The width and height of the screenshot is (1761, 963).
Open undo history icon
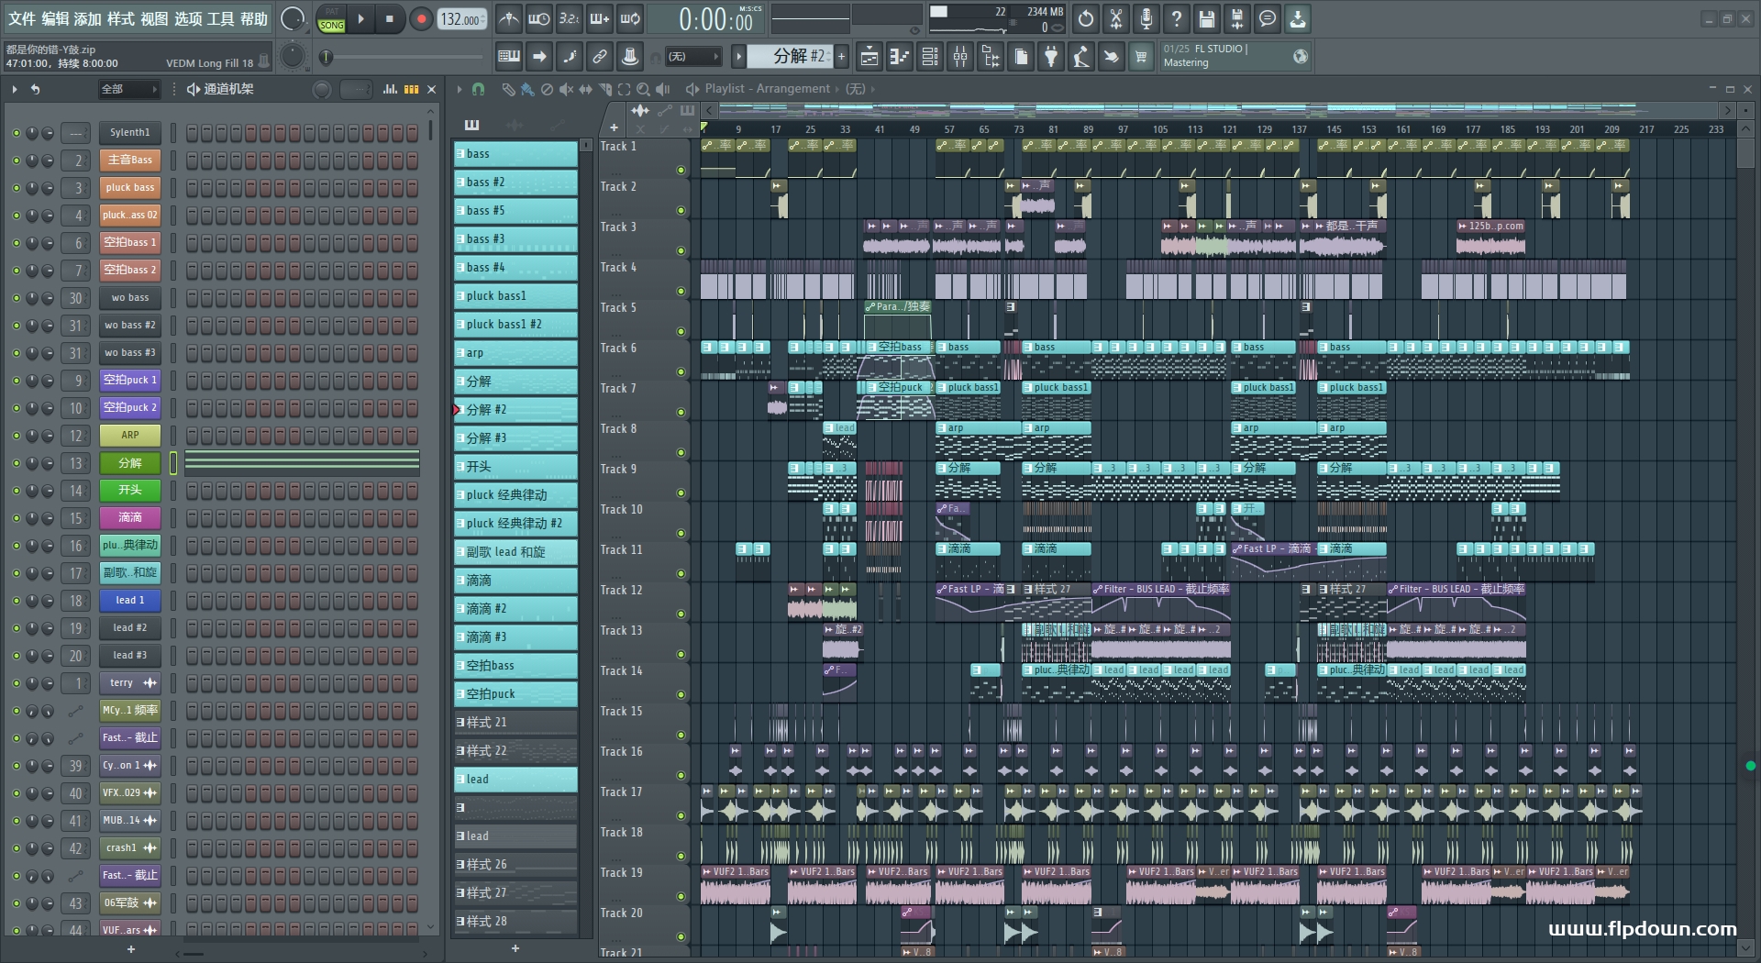[1086, 18]
